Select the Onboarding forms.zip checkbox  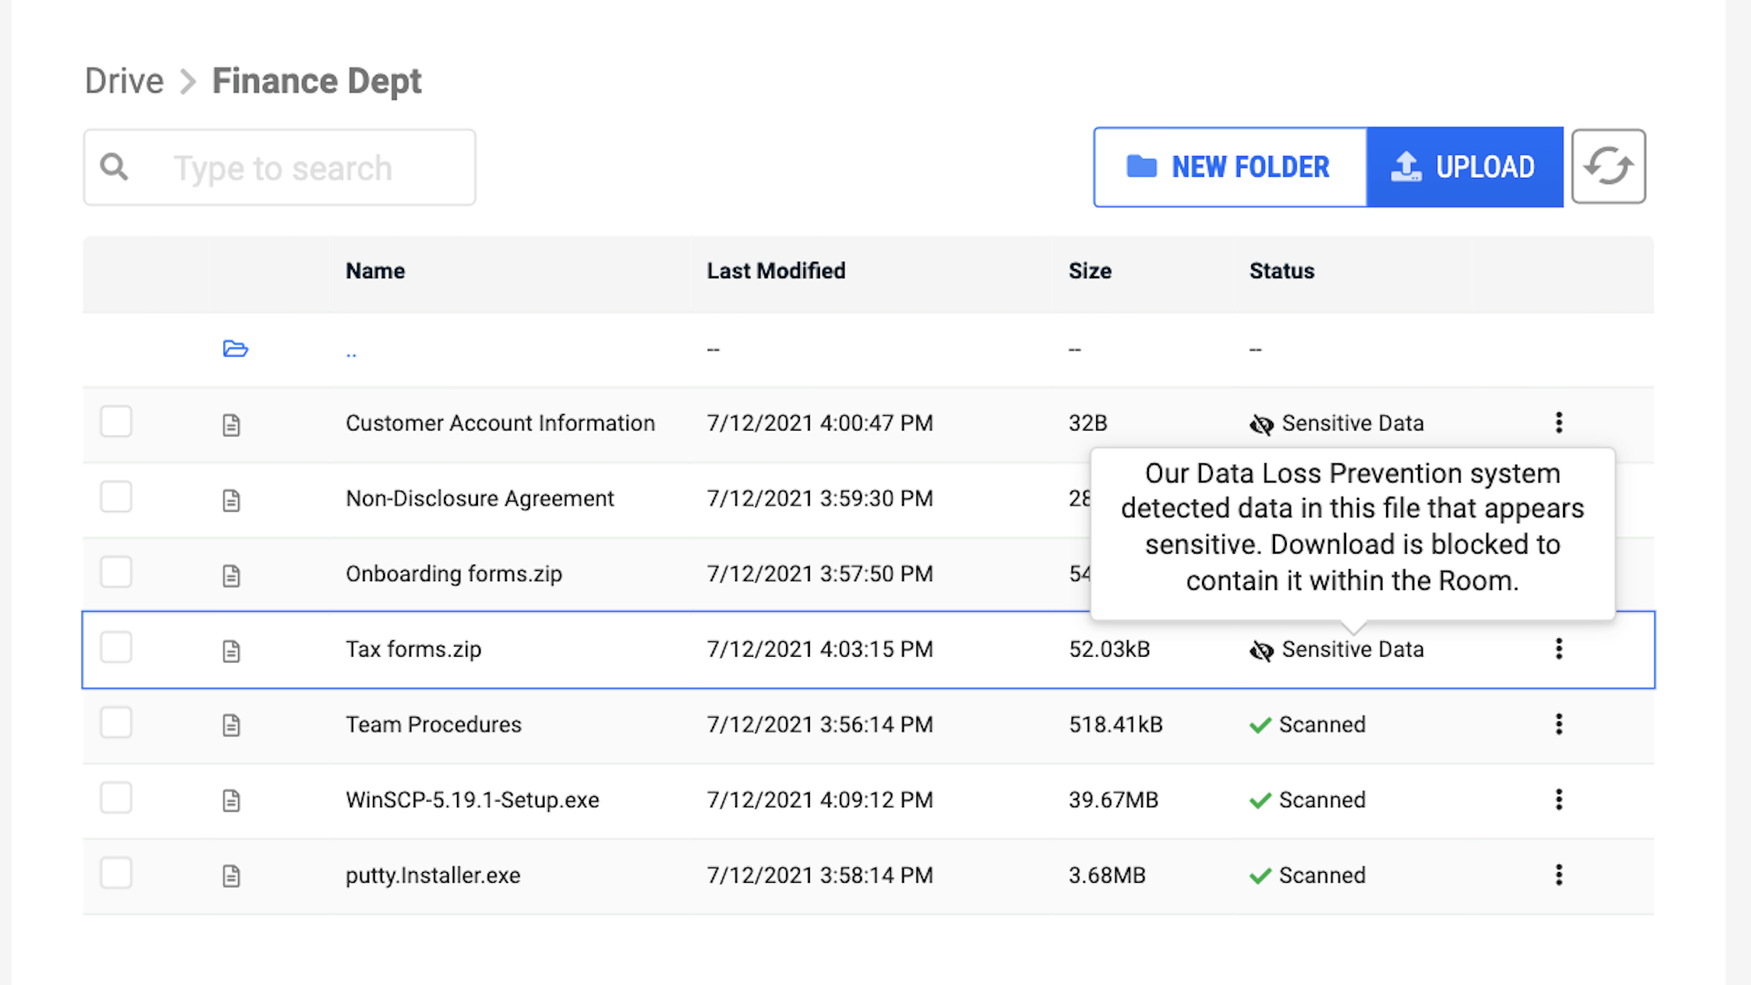(116, 573)
